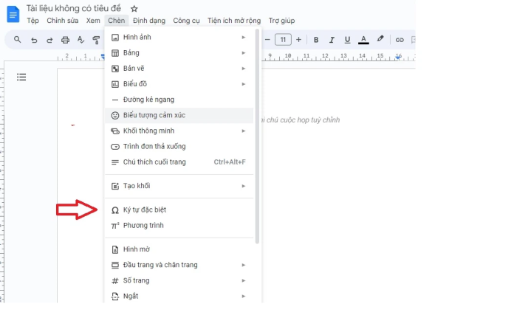Image resolution: width=514 pixels, height=315 pixels.
Task: Toggle bold formatting button
Action: (316, 40)
